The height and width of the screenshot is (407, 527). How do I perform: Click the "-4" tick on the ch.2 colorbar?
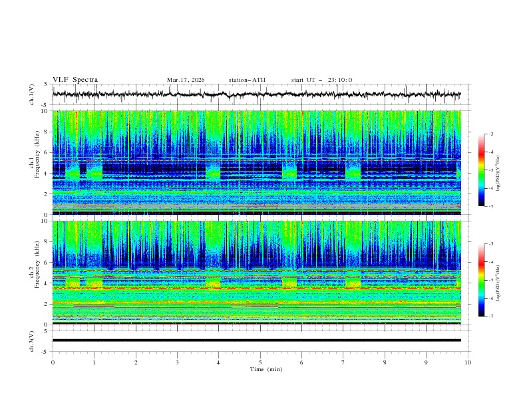[491, 262]
